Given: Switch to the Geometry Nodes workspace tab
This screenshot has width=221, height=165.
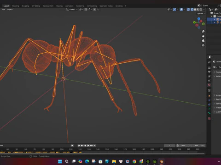Looking at the screenshot, I should point(106,6).
